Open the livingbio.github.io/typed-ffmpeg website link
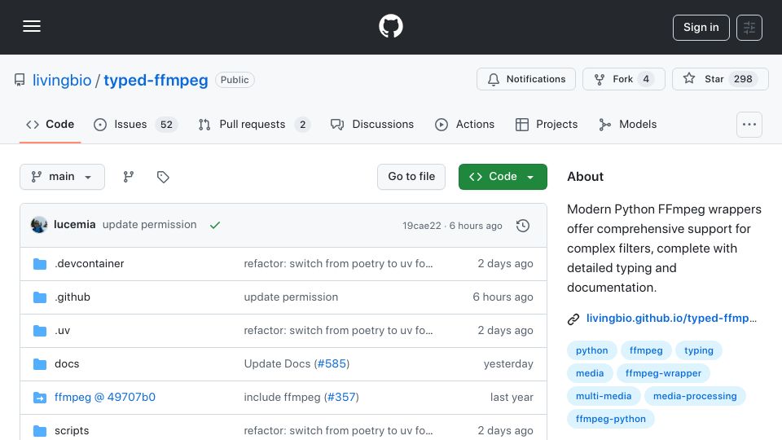This screenshot has height=440, width=782. (671, 319)
